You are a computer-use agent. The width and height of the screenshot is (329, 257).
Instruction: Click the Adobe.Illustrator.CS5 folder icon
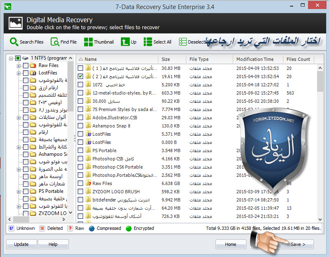coord(88,118)
